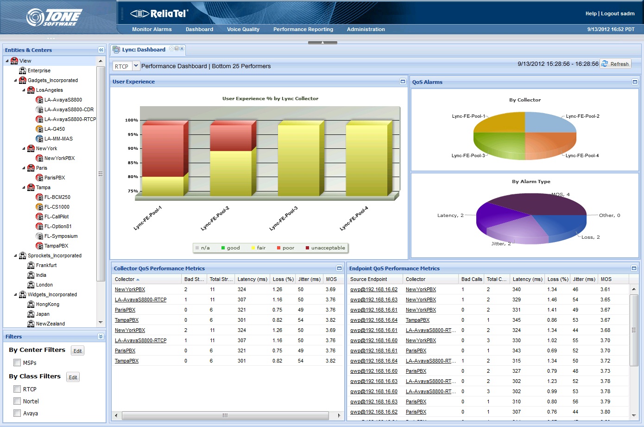
Task: Click the FL-BCM250 device icon
Action: tap(39, 197)
